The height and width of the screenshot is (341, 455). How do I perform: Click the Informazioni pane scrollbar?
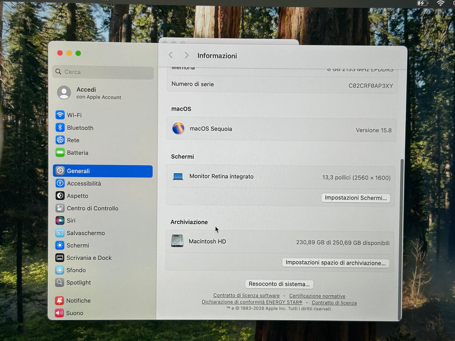coord(402,239)
